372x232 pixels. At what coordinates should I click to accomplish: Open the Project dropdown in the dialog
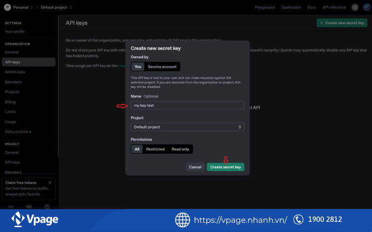(187, 127)
